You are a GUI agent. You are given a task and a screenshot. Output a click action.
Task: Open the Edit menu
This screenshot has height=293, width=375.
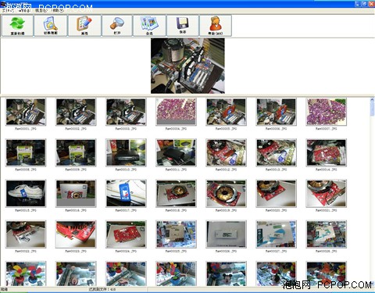coord(24,11)
